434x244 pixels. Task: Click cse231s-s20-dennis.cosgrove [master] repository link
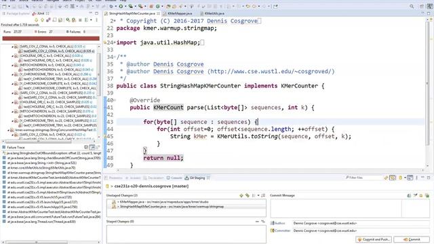pyautogui.click(x=151, y=186)
